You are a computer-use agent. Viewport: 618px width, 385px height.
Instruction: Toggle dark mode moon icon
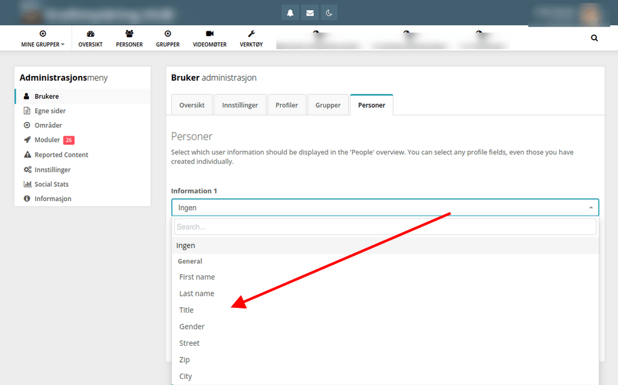pos(329,13)
